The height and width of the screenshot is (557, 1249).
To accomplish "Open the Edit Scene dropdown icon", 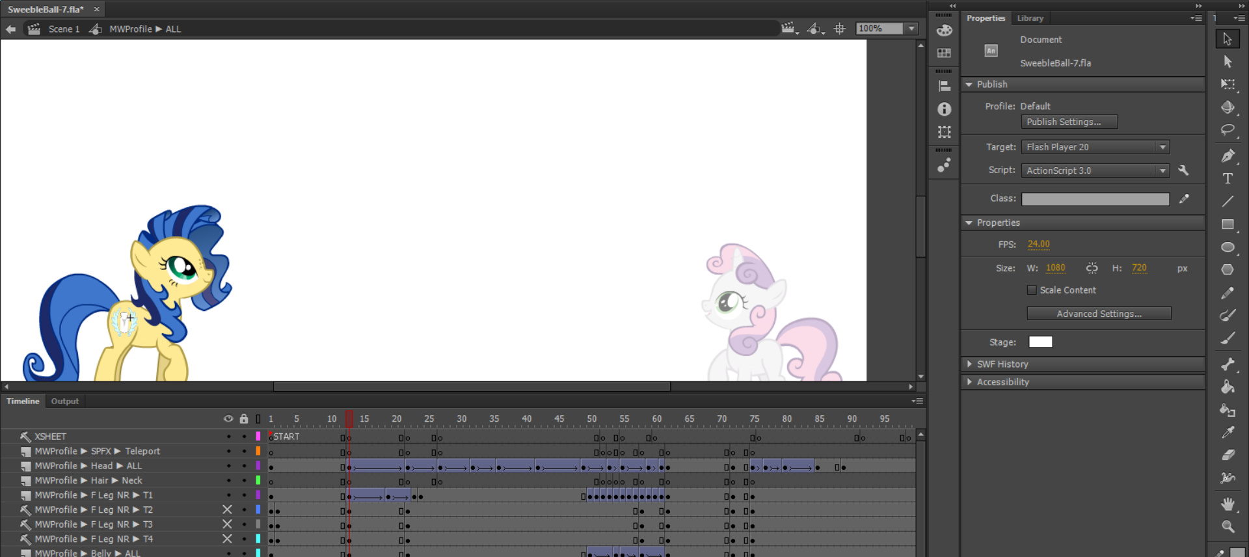I will pyautogui.click(x=789, y=29).
